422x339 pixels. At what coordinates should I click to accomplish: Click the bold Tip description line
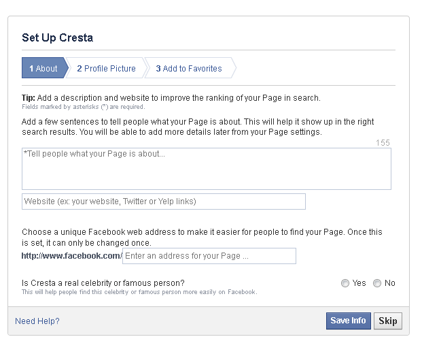coord(171,97)
